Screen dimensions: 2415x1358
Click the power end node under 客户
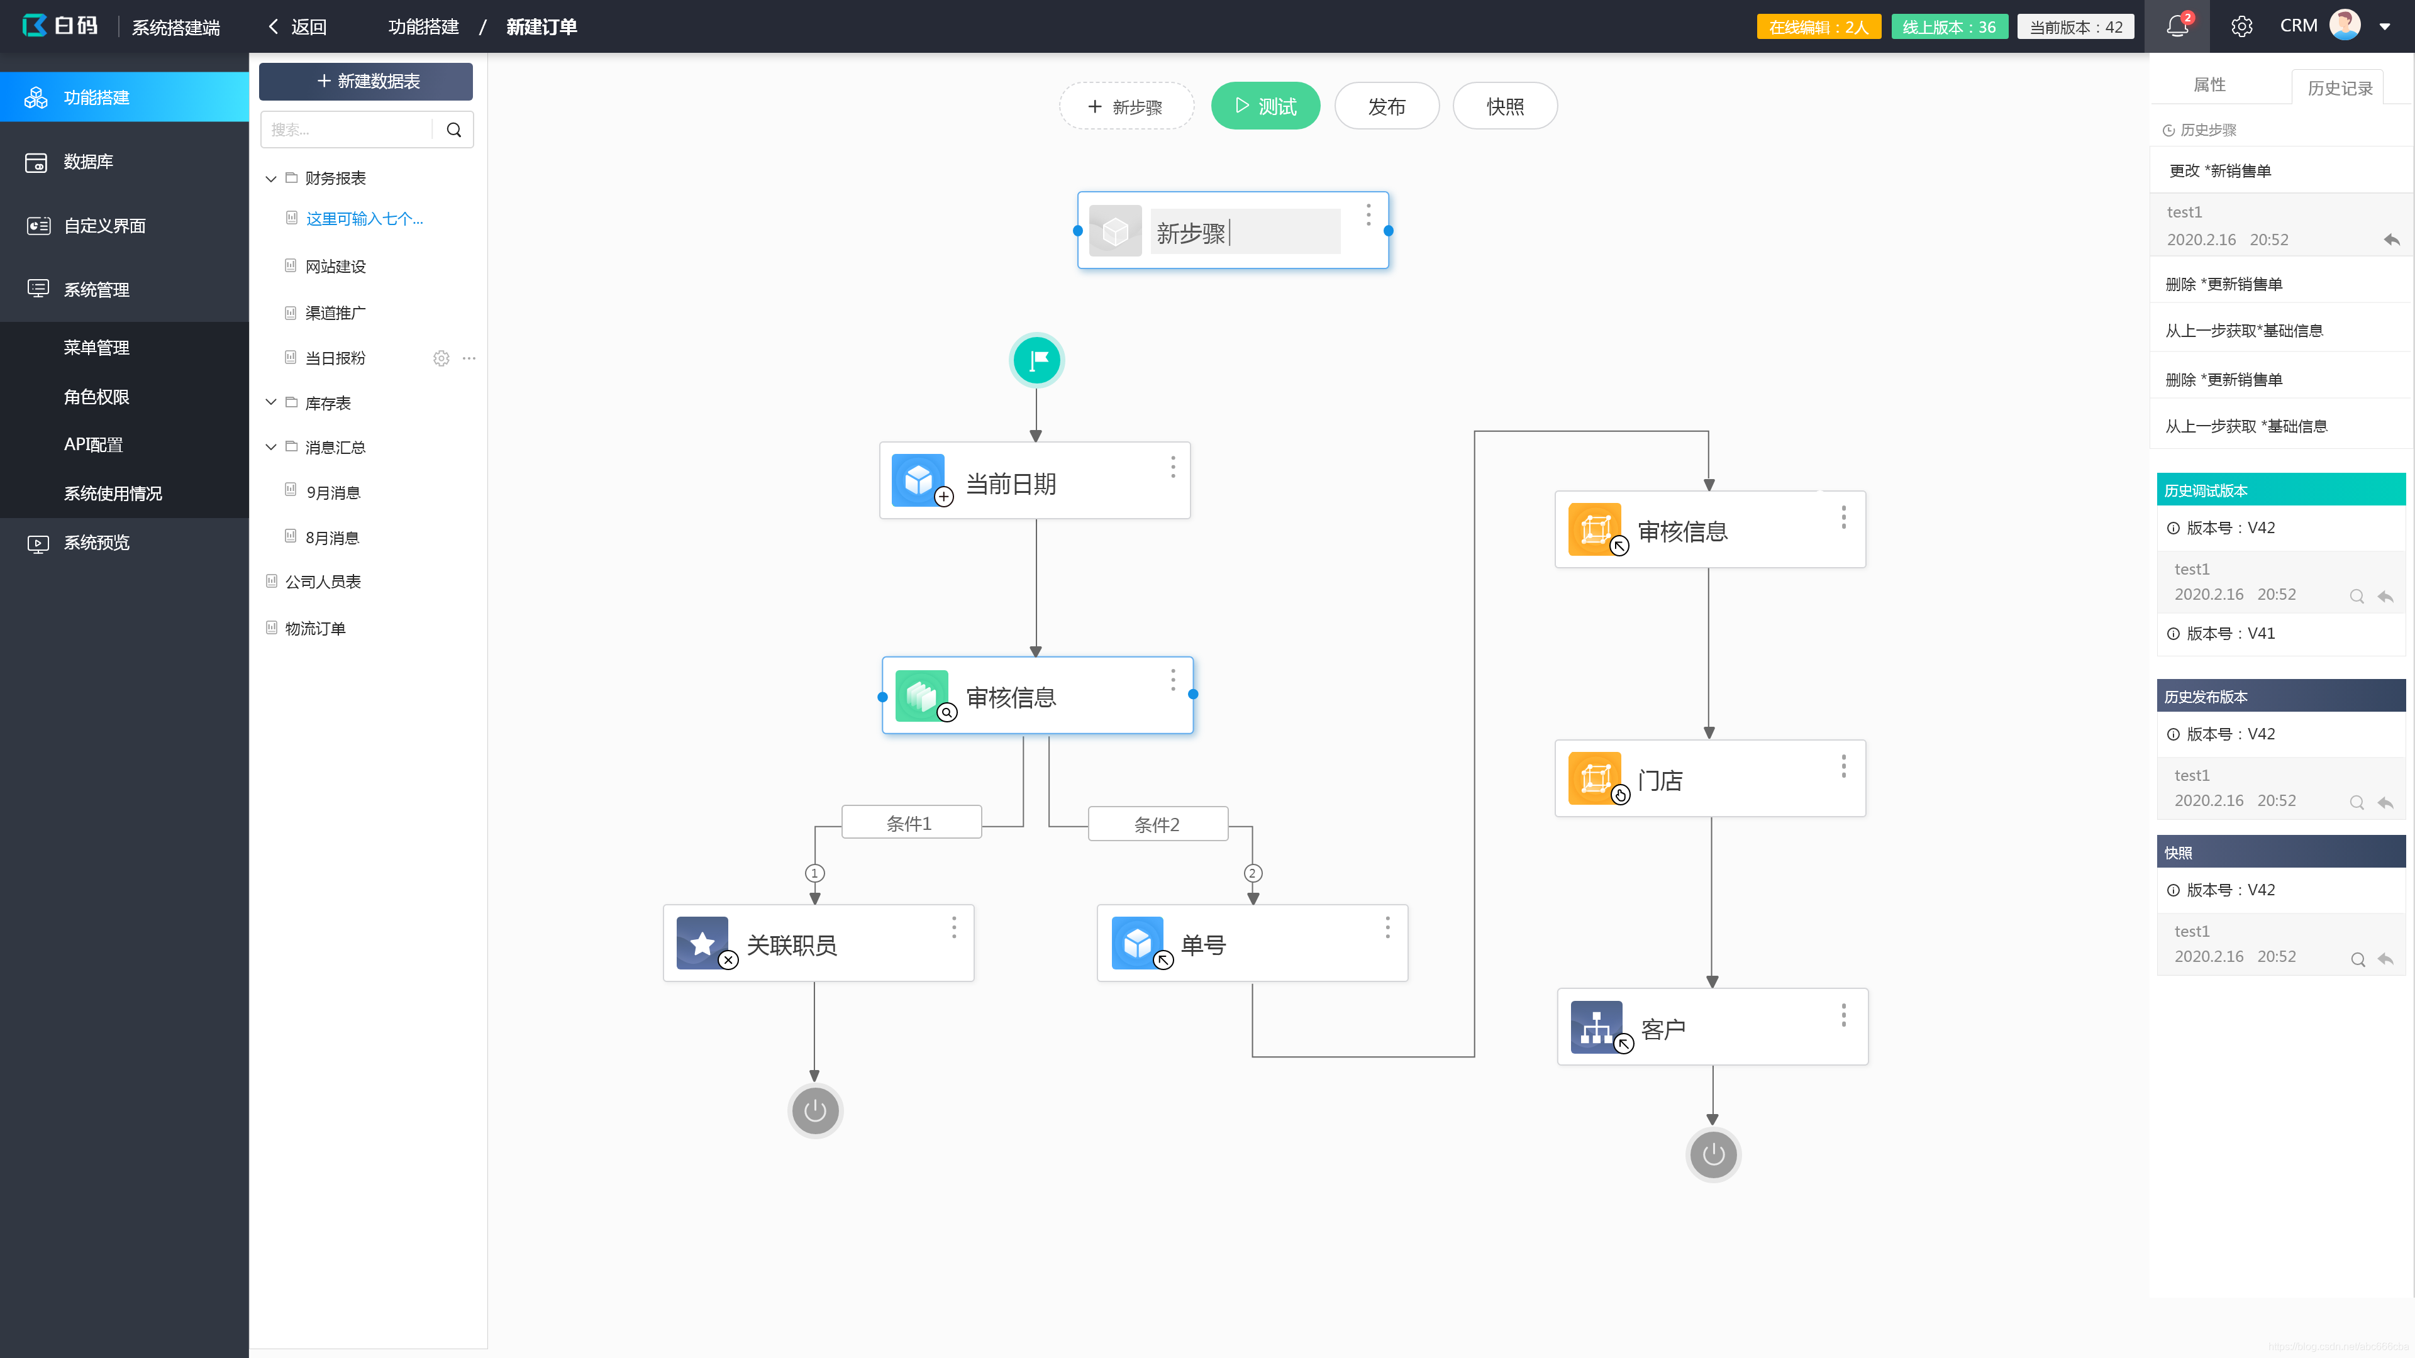[1713, 1154]
